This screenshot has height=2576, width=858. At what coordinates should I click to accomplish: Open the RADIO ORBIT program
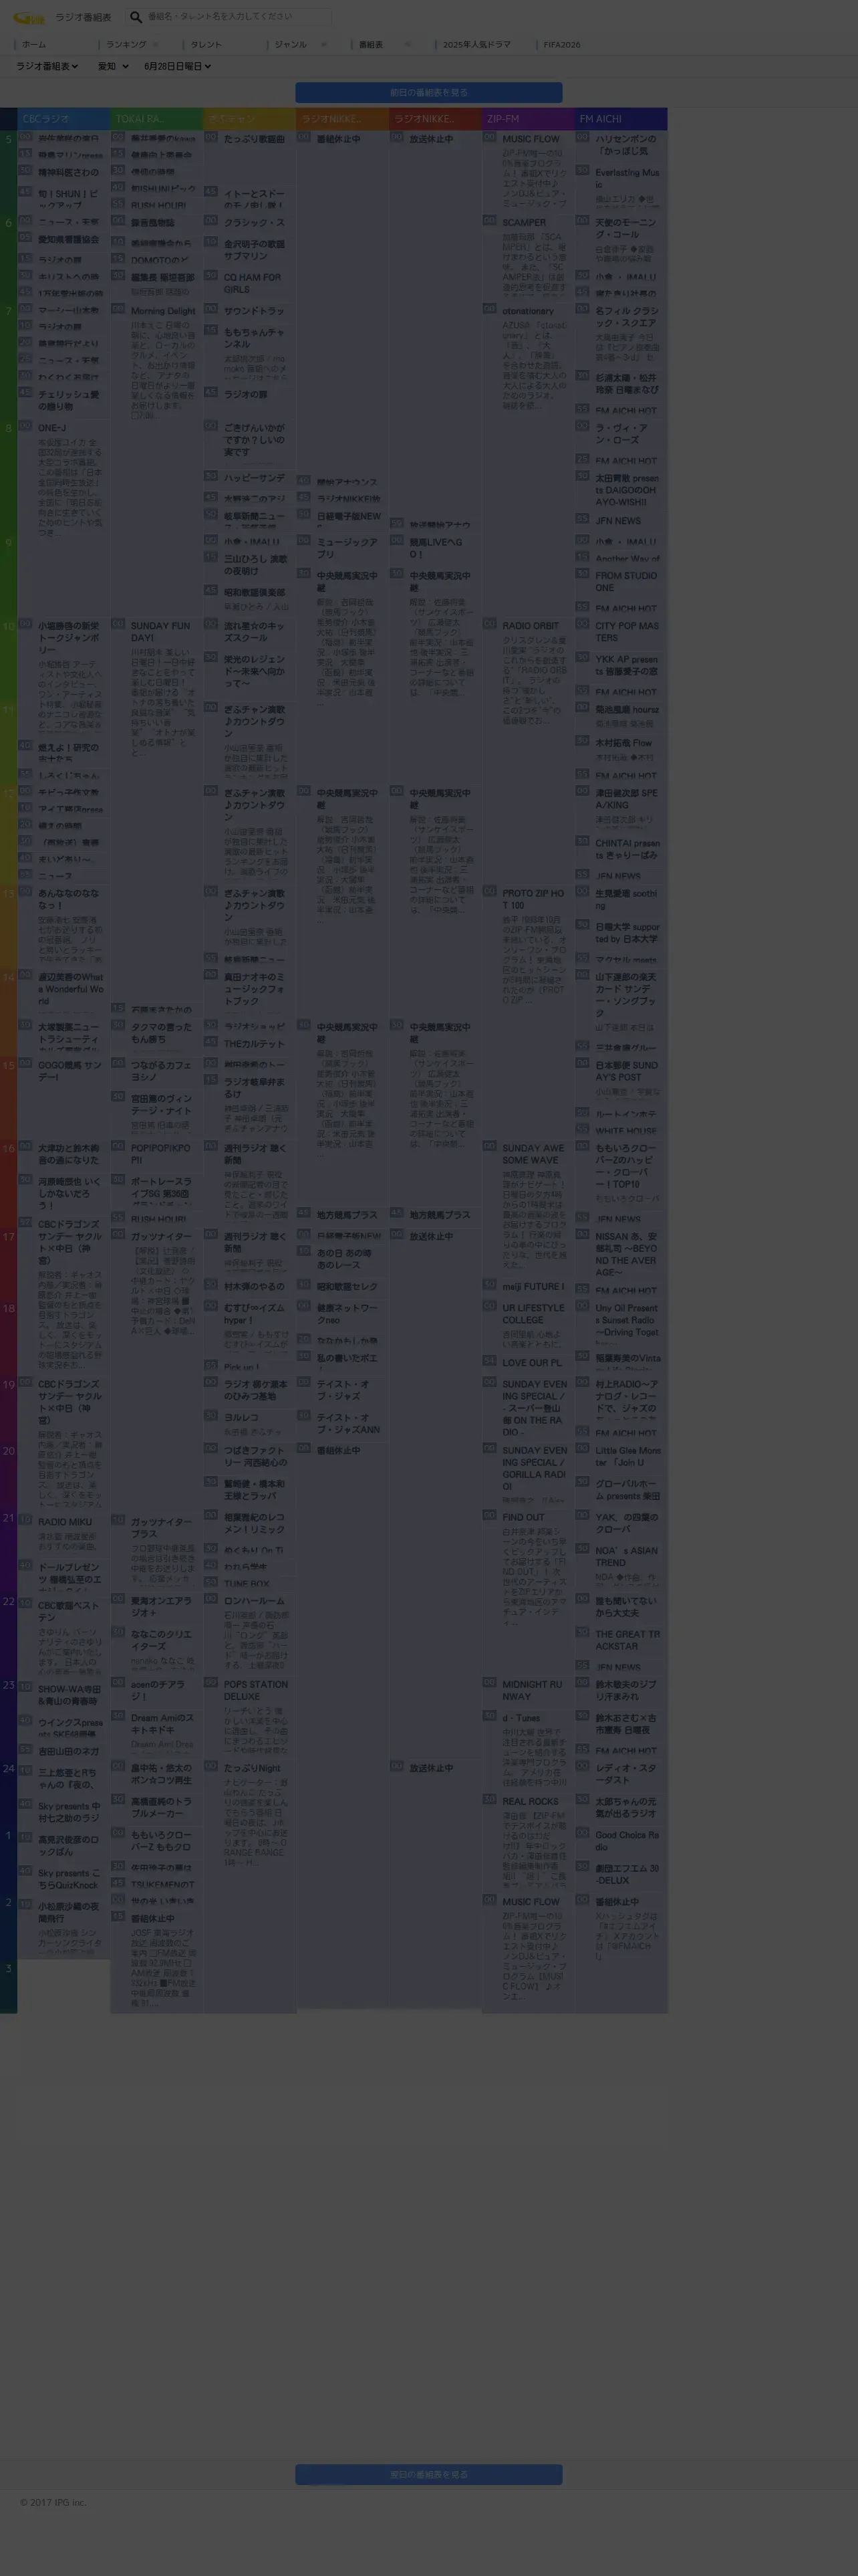click(531, 626)
